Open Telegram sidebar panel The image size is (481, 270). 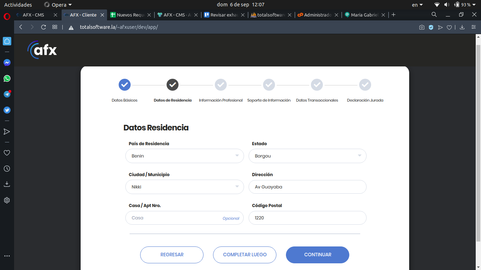click(7, 94)
